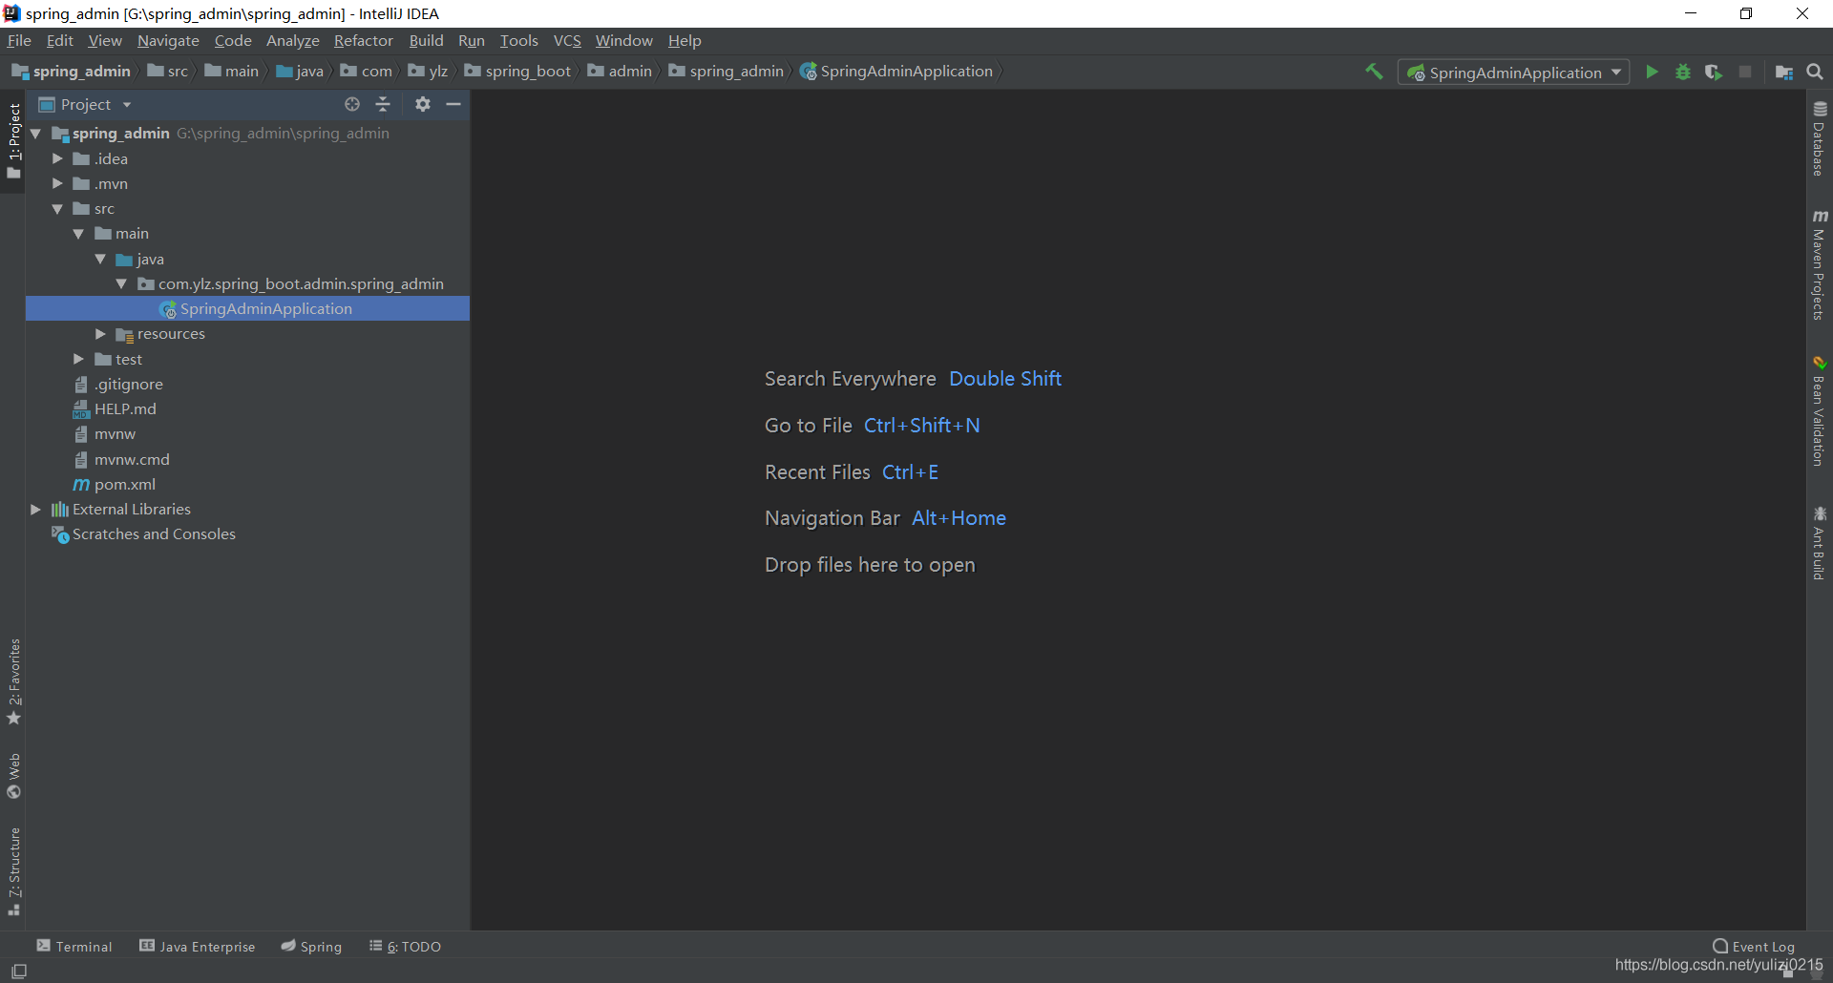Start debugging with the Debug bug icon
The image size is (1833, 983).
(x=1683, y=73)
